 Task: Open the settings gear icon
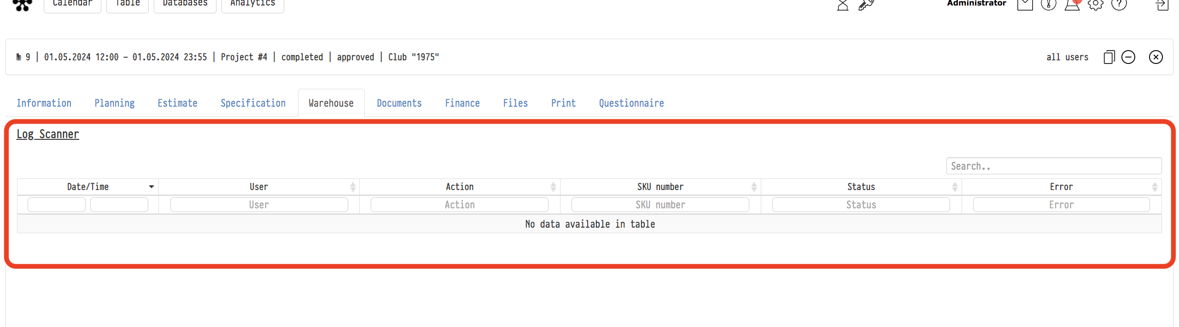pyautogui.click(x=1095, y=5)
